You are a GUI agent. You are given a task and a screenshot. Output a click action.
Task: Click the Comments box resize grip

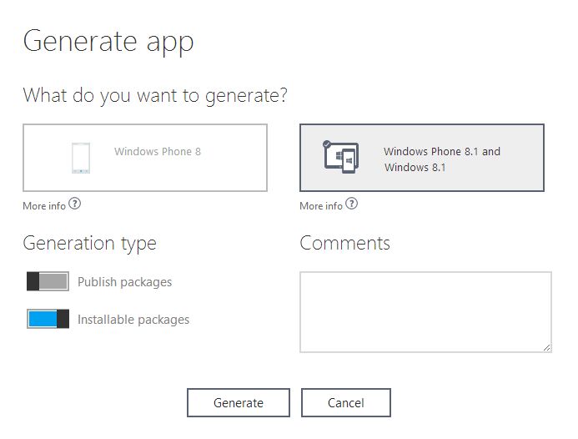point(546,347)
